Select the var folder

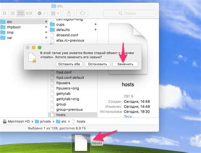24,38
